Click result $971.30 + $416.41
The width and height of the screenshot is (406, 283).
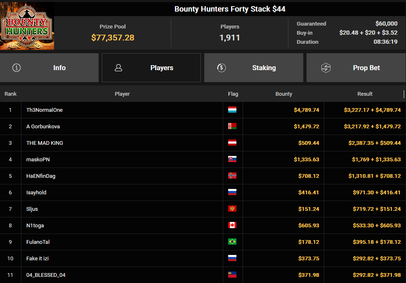coord(377,192)
